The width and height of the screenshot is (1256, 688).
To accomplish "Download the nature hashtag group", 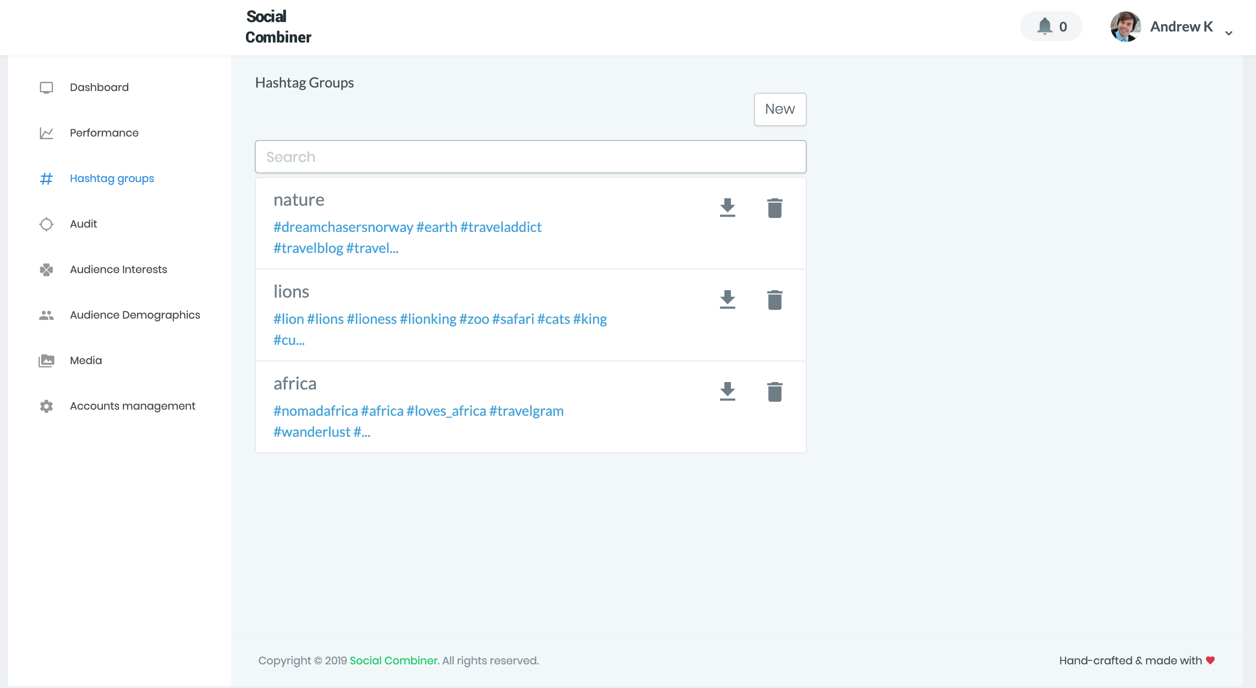I will tap(727, 208).
